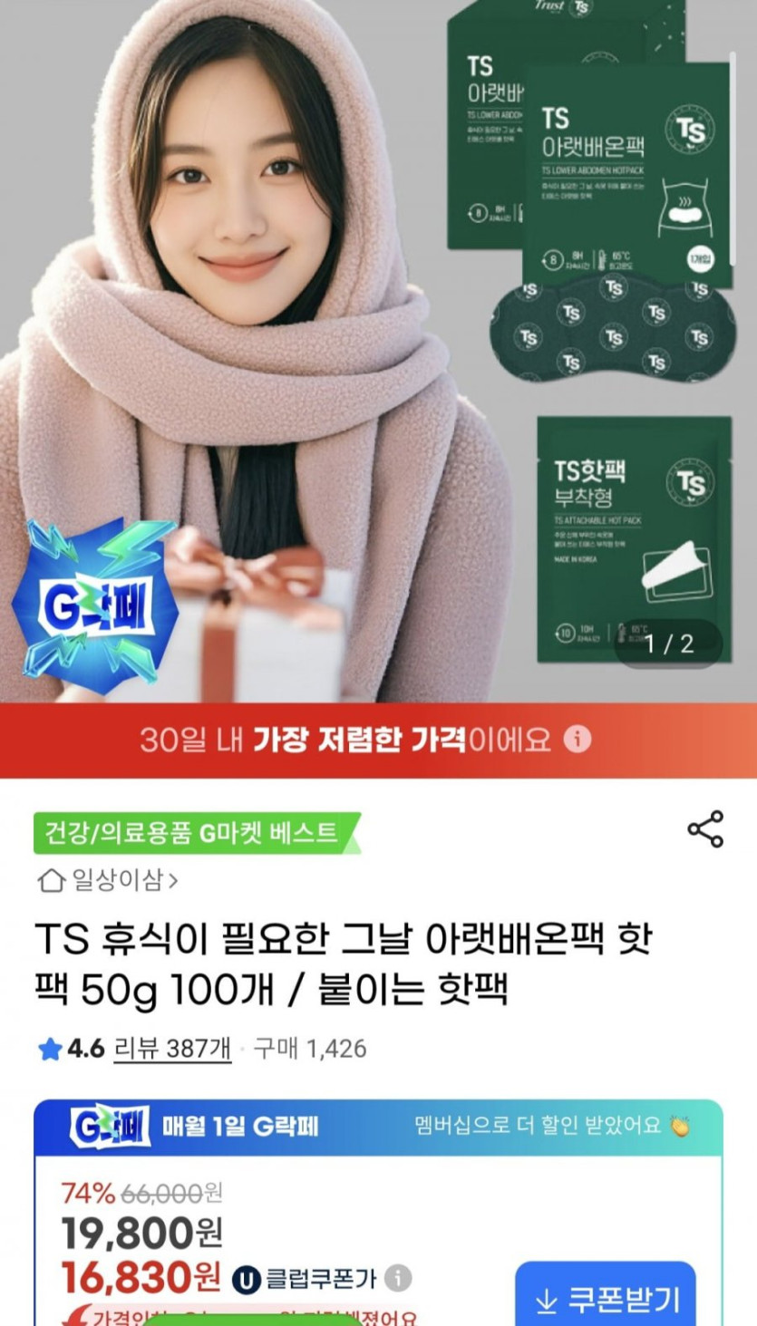This screenshot has width=757, height=1326.
Task: Tap the 16,830원 club coupon price
Action: pyautogui.click(x=141, y=1278)
